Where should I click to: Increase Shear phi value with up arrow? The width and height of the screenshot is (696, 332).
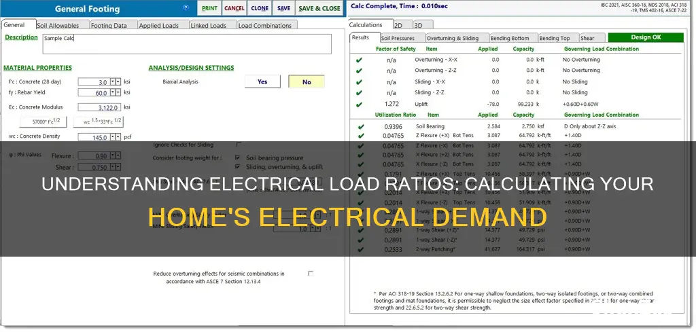(x=118, y=167)
